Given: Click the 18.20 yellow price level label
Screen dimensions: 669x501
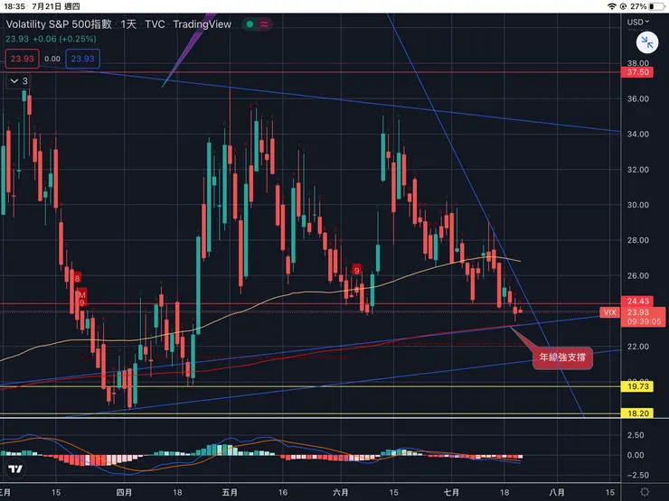Looking at the screenshot, I should click(x=638, y=413).
